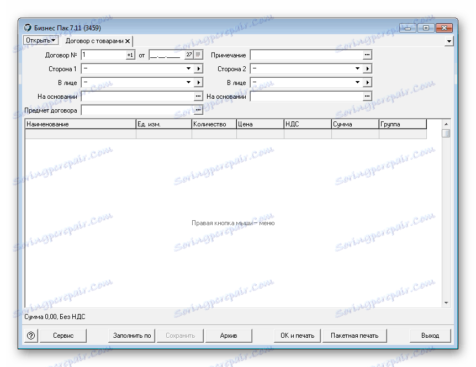476x367 pixels.
Task: Expand the left В лице combo box
Action: pos(188,82)
